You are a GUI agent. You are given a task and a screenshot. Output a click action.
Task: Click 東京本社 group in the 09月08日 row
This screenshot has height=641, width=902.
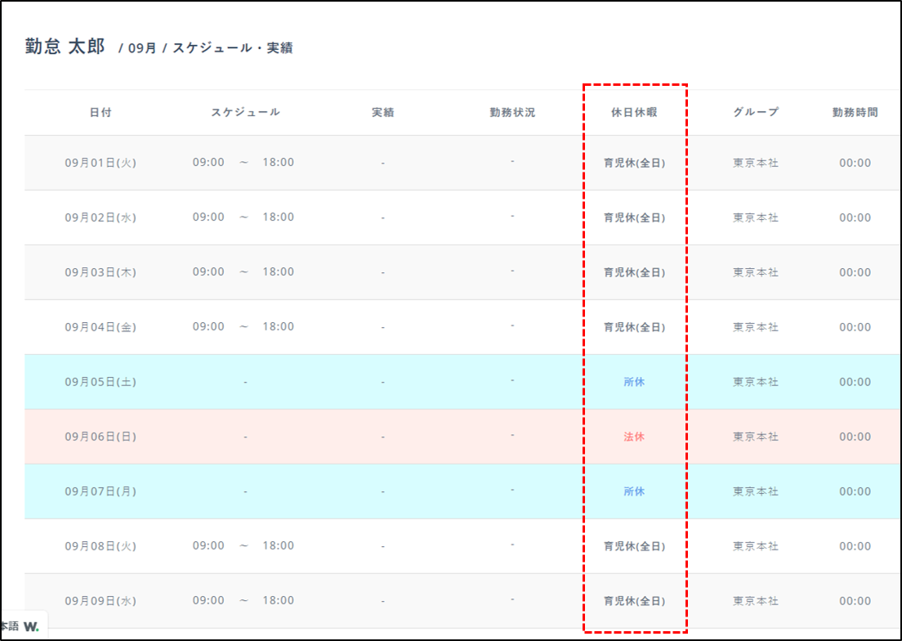[756, 546]
